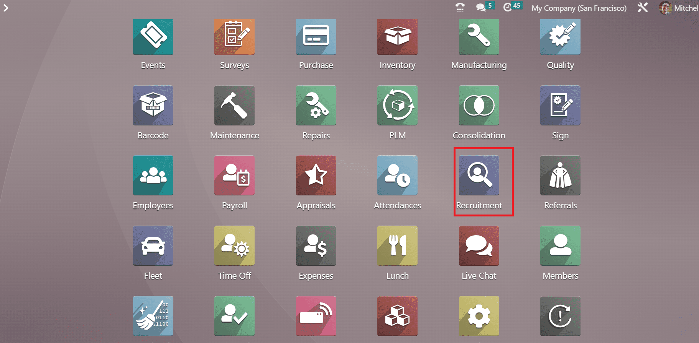Open the Time Off app
The image size is (699, 343).
(x=234, y=246)
